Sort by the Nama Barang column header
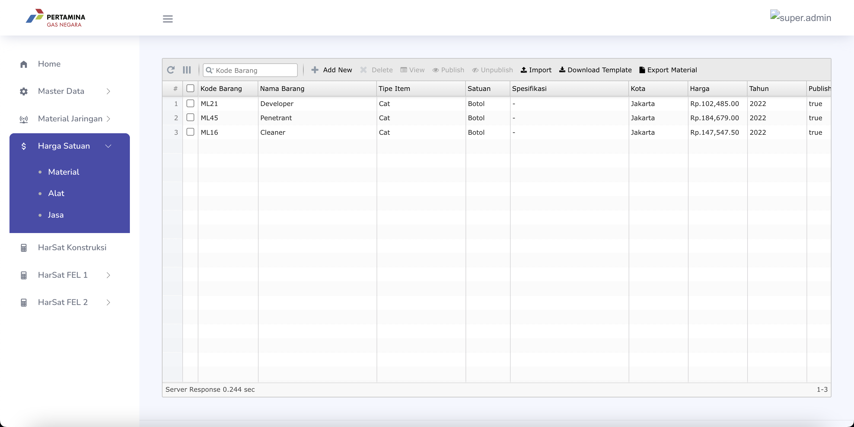854x427 pixels. pyautogui.click(x=317, y=88)
